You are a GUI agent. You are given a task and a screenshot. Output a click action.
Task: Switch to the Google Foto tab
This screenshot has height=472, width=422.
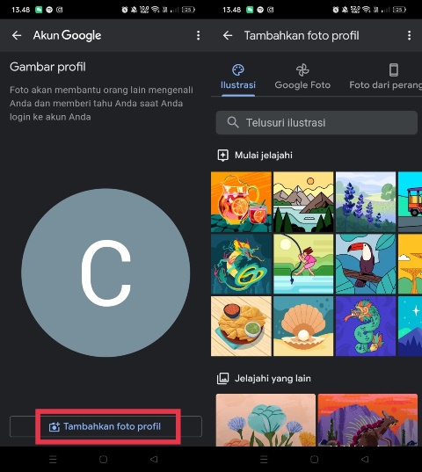[302, 77]
